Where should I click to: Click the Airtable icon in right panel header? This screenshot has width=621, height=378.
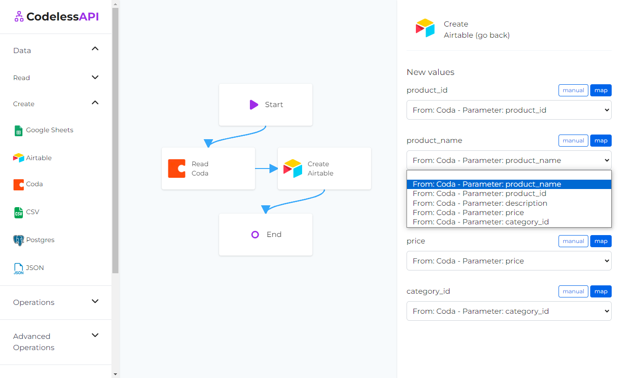point(425,28)
